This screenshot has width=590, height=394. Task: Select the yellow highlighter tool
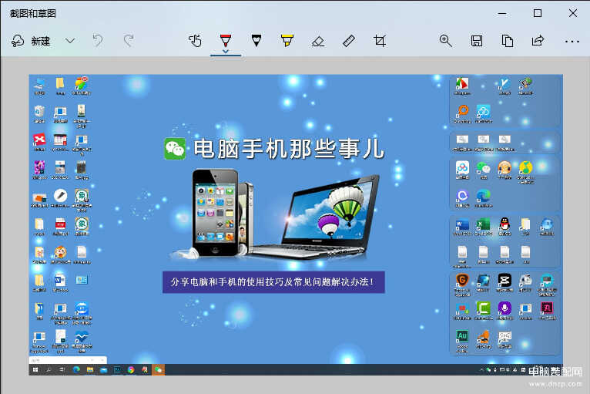pos(287,40)
